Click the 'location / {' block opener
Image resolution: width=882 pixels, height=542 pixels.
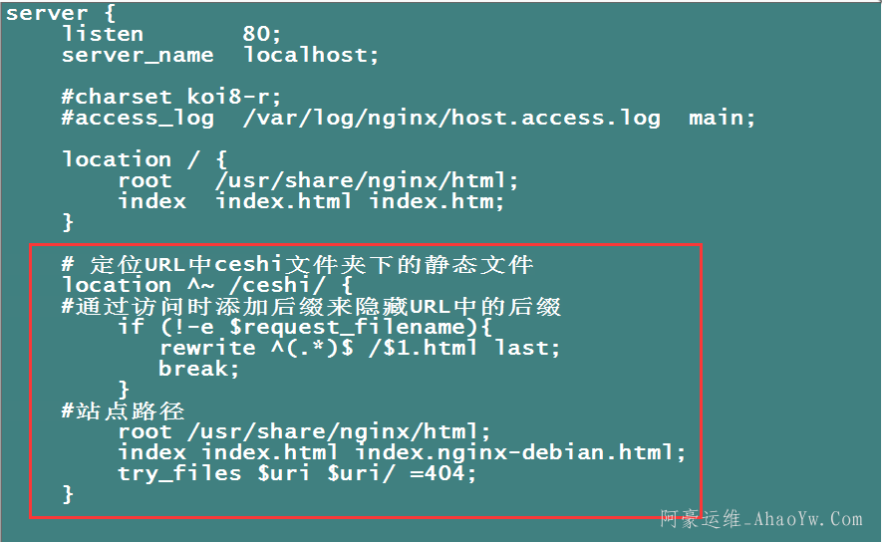tap(145, 159)
